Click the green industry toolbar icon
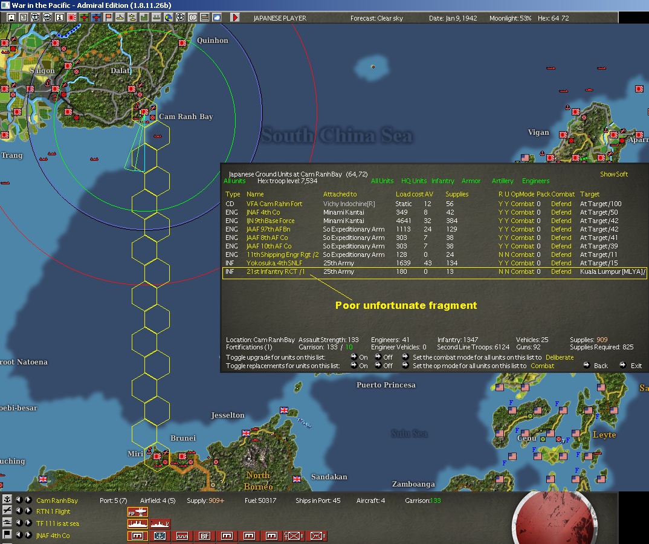The image size is (649, 544). [144, 18]
